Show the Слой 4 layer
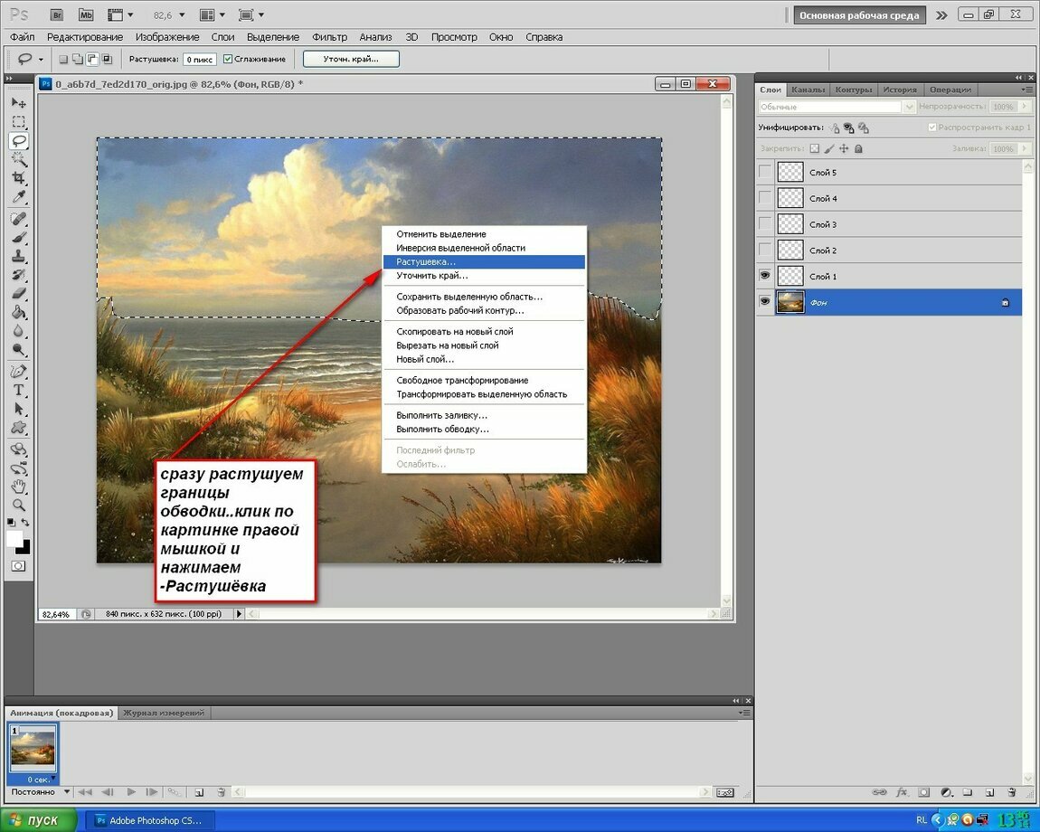 click(x=765, y=198)
